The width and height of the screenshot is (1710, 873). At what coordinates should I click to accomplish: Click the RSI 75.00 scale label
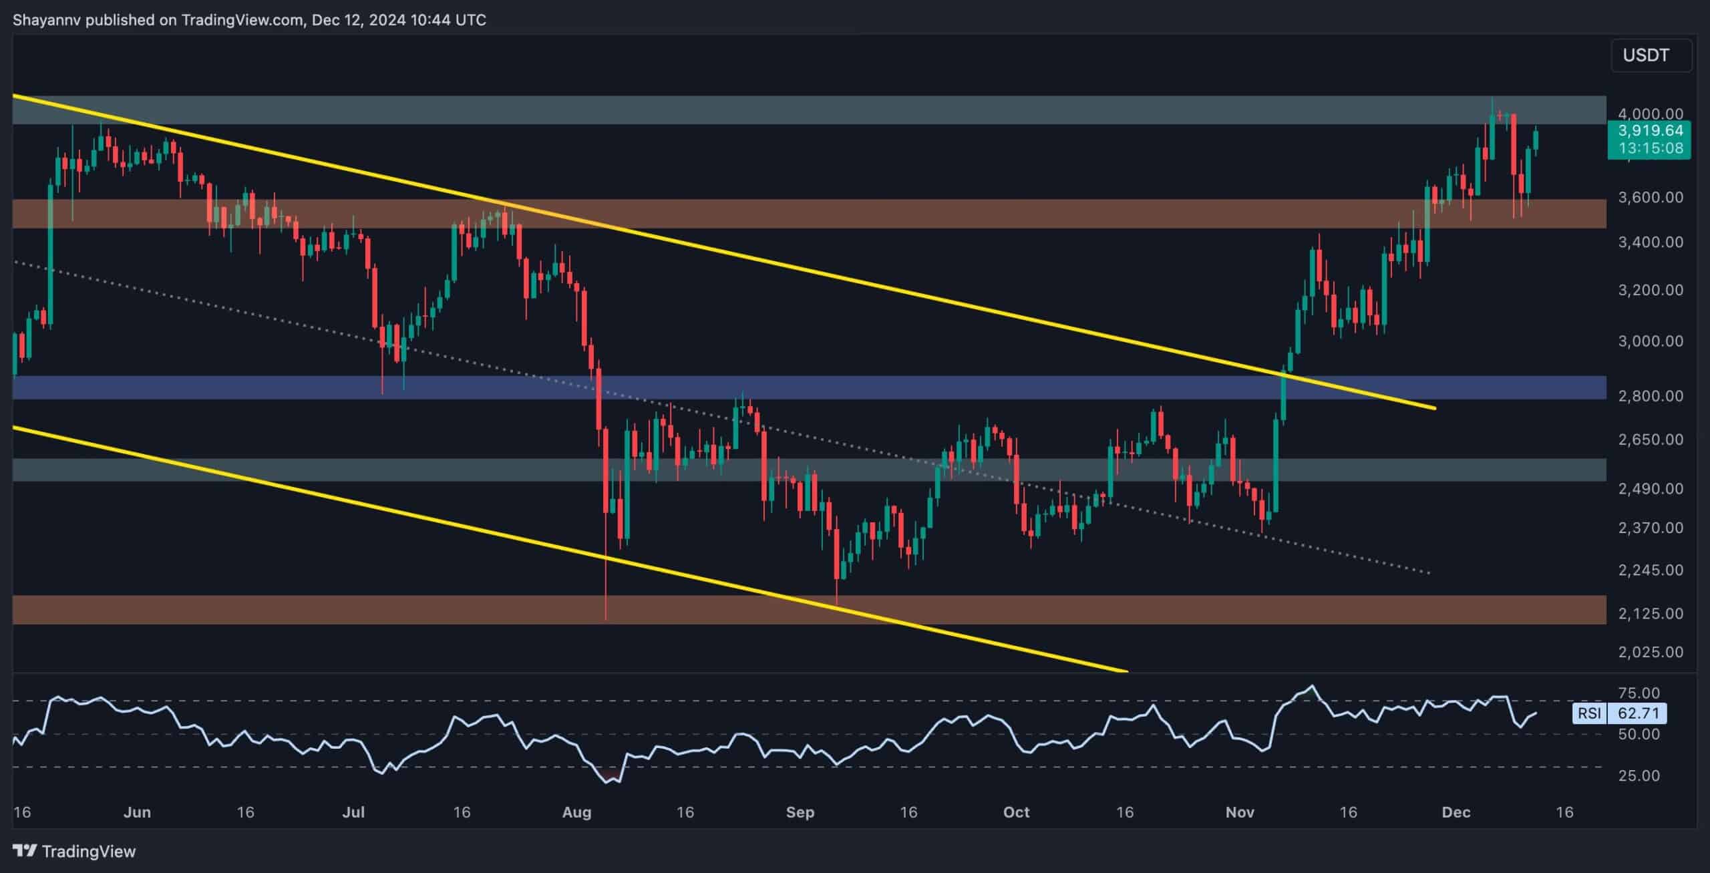[x=1639, y=693]
